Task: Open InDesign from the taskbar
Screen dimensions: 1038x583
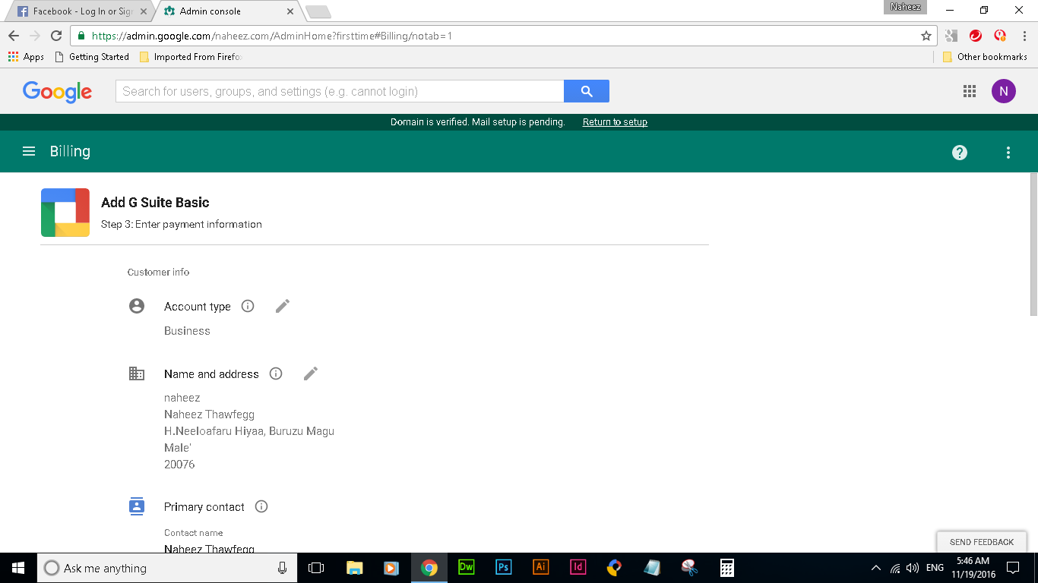Action: point(578,567)
